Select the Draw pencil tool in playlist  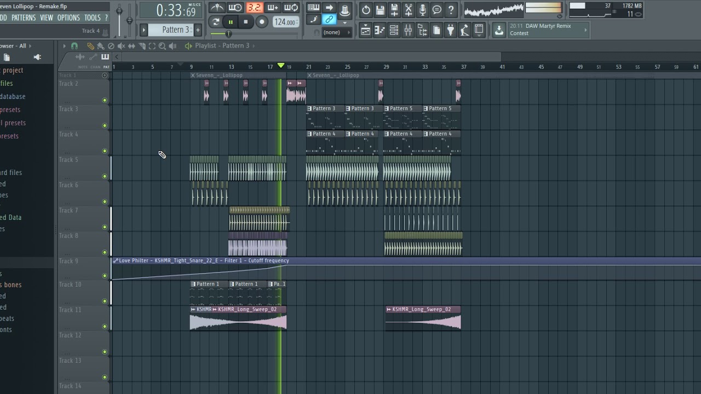point(90,46)
